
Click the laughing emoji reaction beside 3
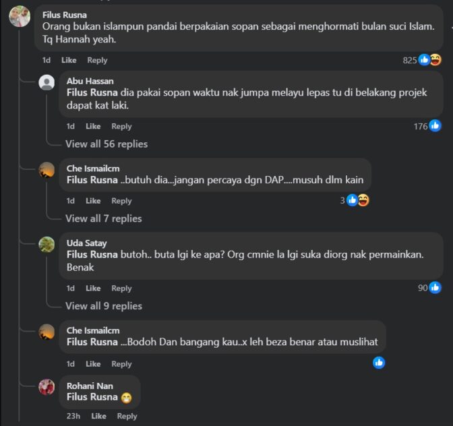point(363,200)
